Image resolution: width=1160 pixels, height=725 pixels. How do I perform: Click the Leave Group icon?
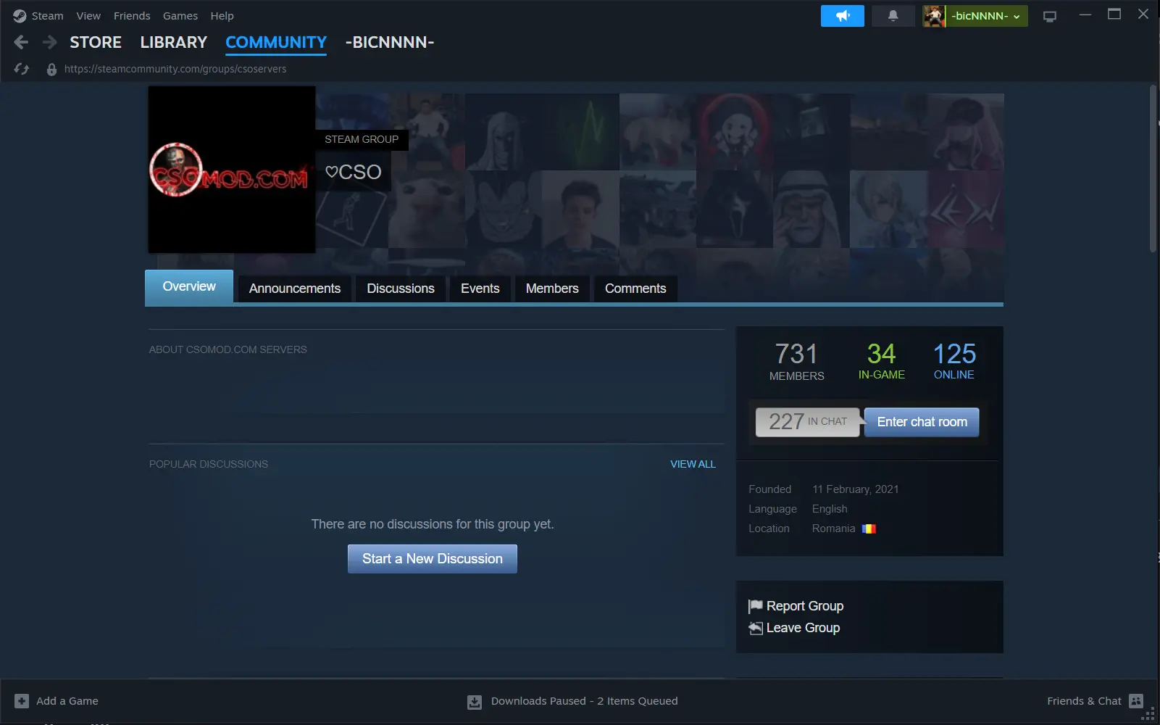[x=755, y=628]
